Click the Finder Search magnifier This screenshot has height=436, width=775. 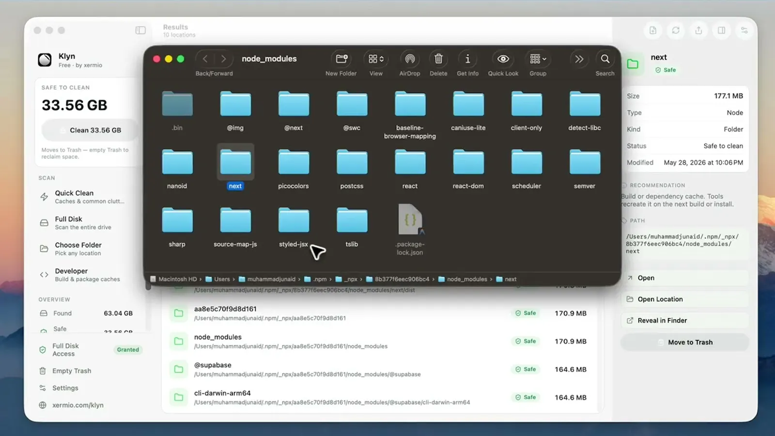605,59
